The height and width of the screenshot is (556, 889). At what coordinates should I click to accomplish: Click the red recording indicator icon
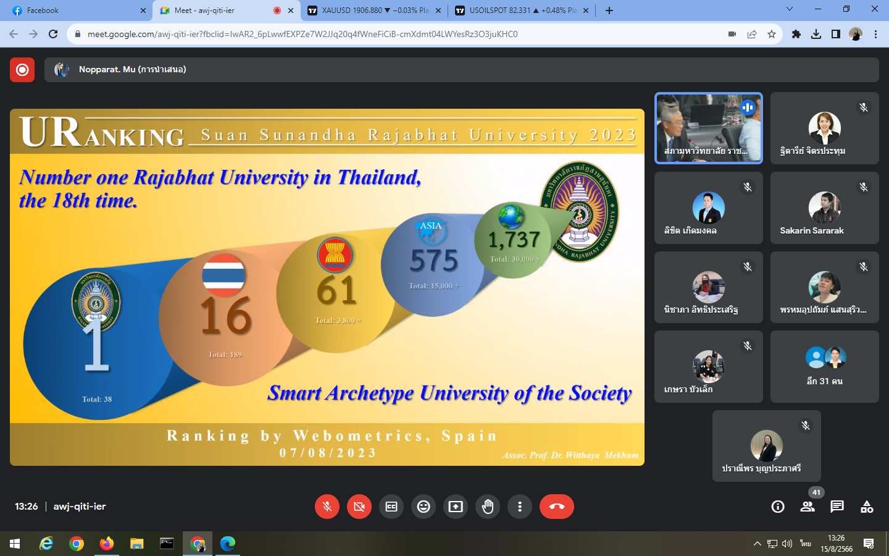(22, 70)
